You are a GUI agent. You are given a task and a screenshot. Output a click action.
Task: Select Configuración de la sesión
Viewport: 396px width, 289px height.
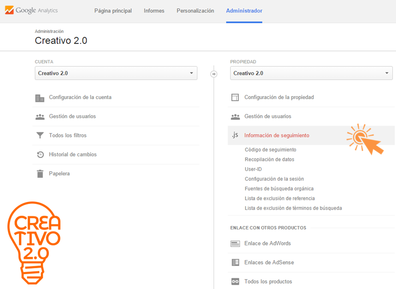tap(274, 179)
